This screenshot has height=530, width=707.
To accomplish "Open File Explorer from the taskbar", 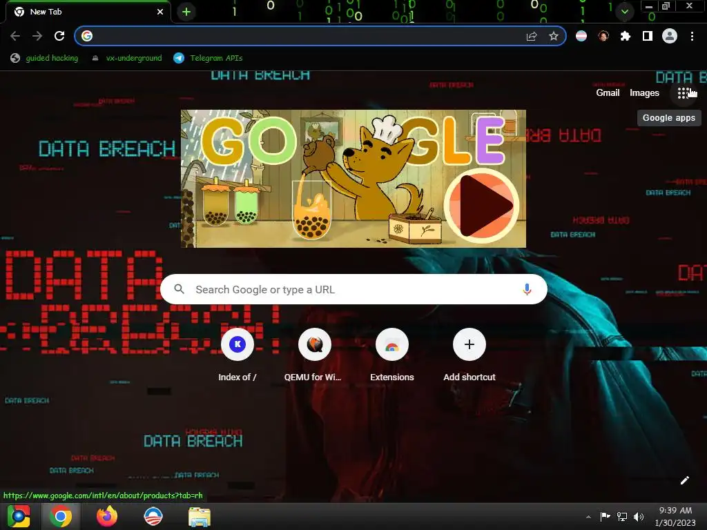I will [x=199, y=516].
